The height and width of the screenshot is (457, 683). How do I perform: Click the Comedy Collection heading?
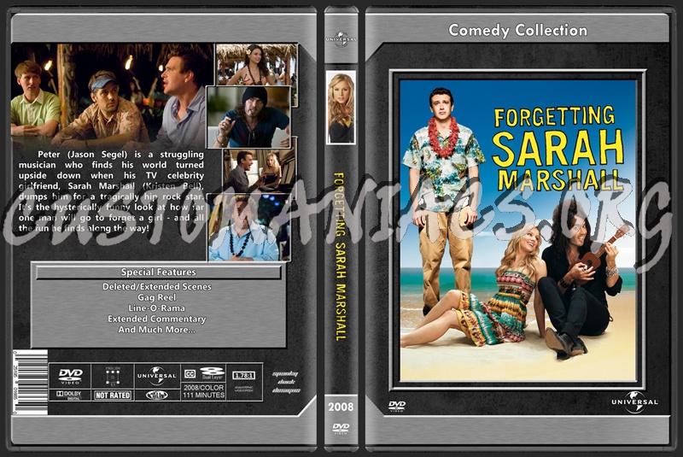tap(518, 31)
